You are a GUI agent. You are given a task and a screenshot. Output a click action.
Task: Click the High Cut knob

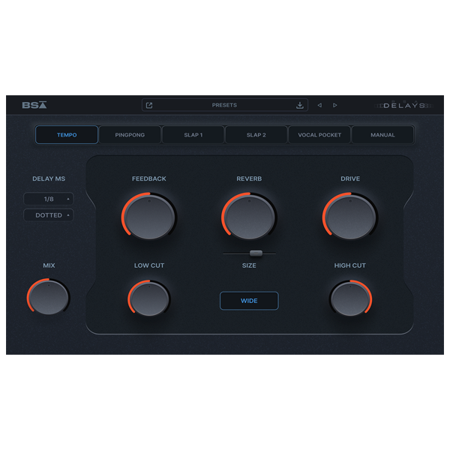coord(350,298)
